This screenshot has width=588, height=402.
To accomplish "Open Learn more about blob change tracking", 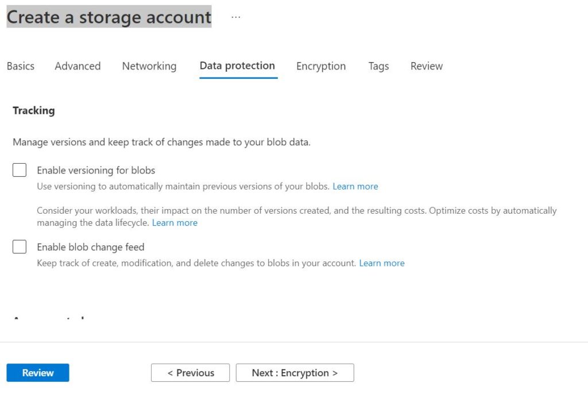I will tap(382, 263).
